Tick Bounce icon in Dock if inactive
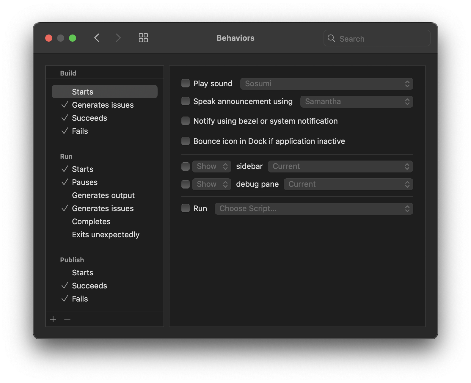471x383 pixels. coord(186,141)
